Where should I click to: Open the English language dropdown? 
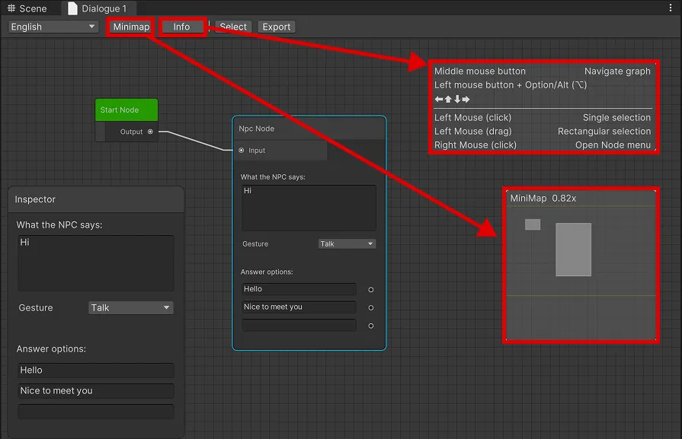[52, 27]
